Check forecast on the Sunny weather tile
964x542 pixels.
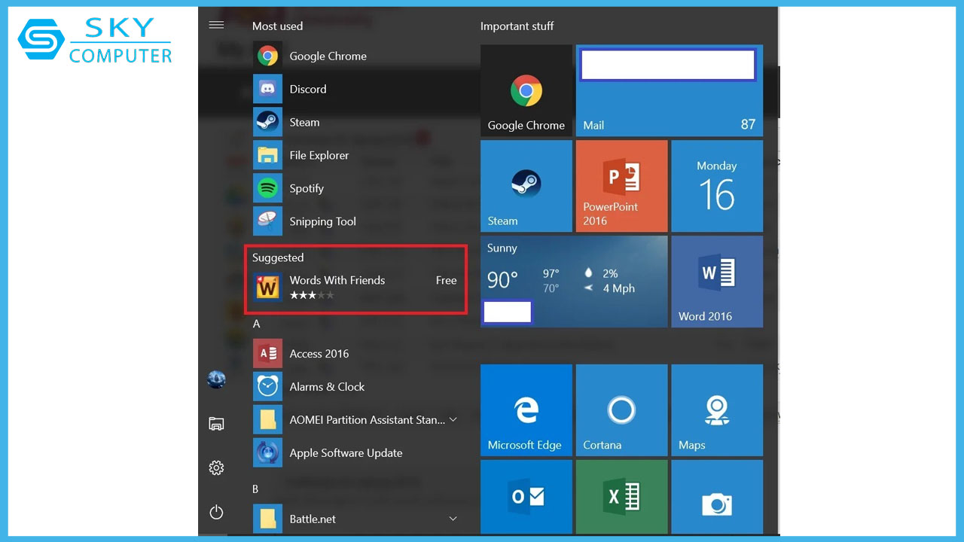click(574, 282)
